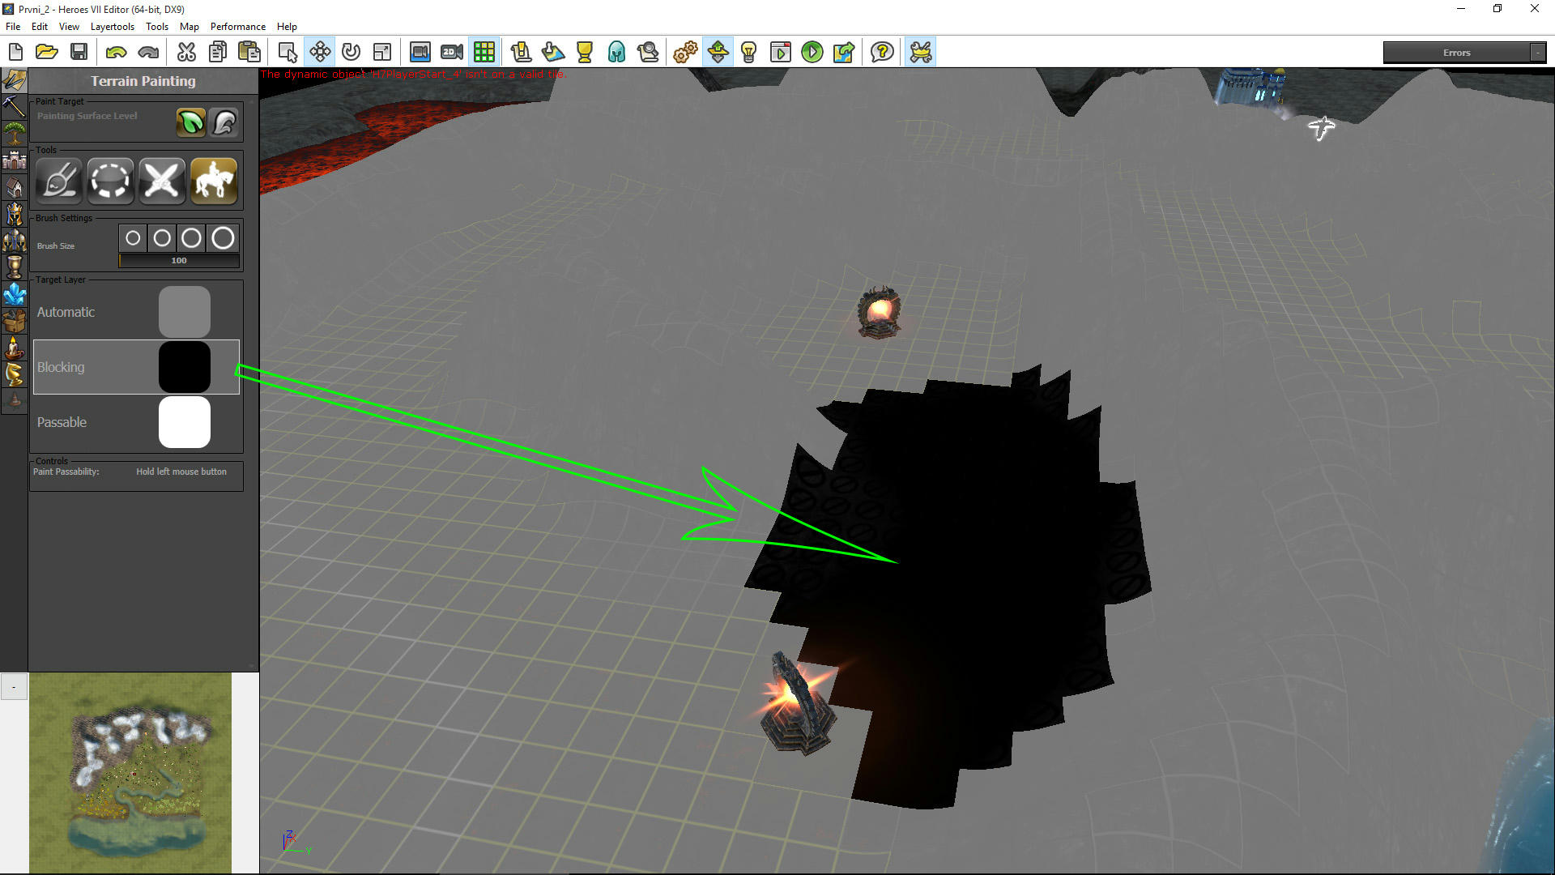
Task: Paste objects using the clipboard icon
Action: coord(249,53)
